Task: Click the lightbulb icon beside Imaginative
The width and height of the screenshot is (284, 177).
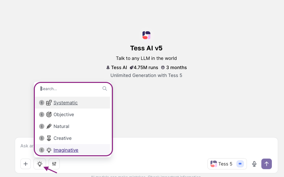Action: click(x=49, y=150)
